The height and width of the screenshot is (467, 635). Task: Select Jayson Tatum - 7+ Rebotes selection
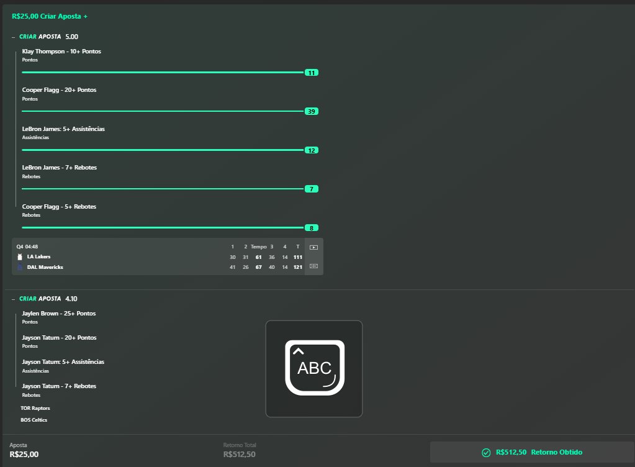(59, 386)
